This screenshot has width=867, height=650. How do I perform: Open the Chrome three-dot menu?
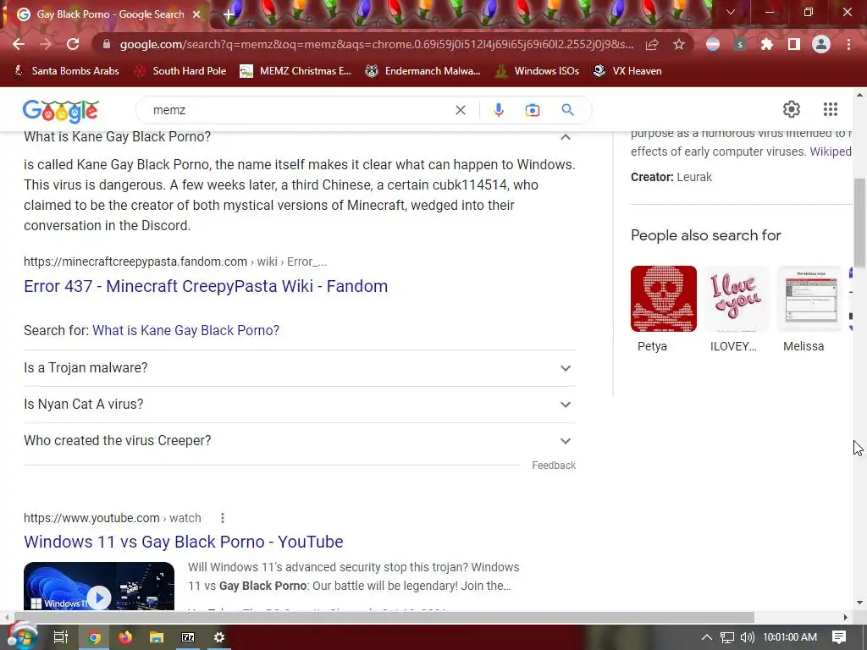(848, 44)
